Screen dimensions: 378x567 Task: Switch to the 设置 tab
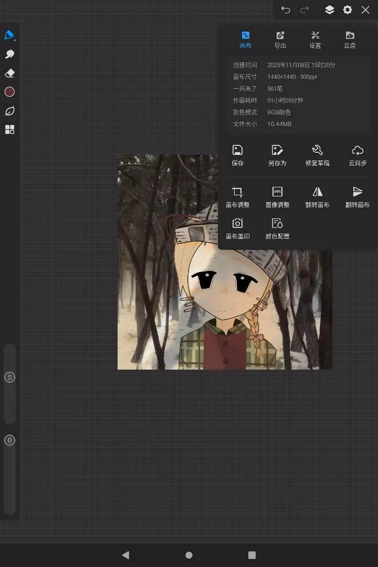[315, 40]
